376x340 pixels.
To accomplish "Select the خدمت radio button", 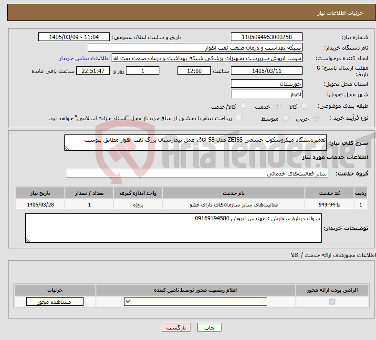I will tap(277, 106).
